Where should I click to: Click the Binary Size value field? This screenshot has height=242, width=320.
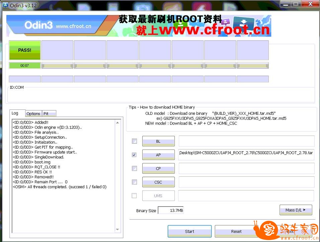pos(171,211)
